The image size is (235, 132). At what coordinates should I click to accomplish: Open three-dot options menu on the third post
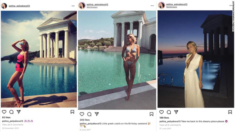tap(231, 5)
